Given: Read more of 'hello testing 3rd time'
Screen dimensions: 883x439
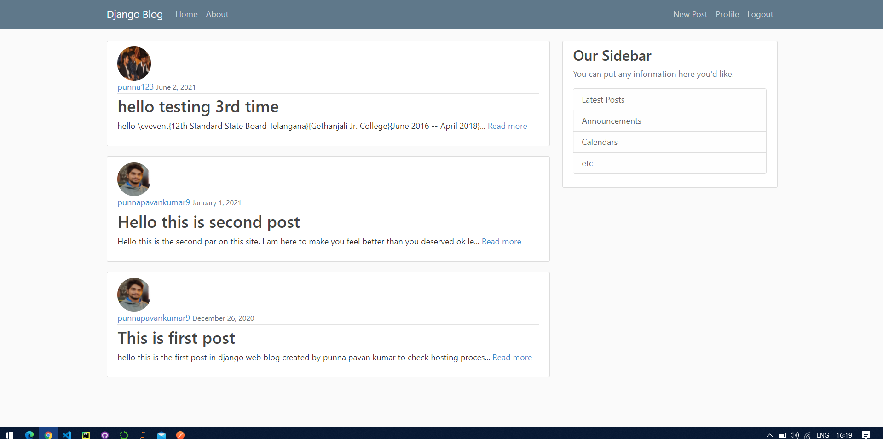Looking at the screenshot, I should 507,126.
